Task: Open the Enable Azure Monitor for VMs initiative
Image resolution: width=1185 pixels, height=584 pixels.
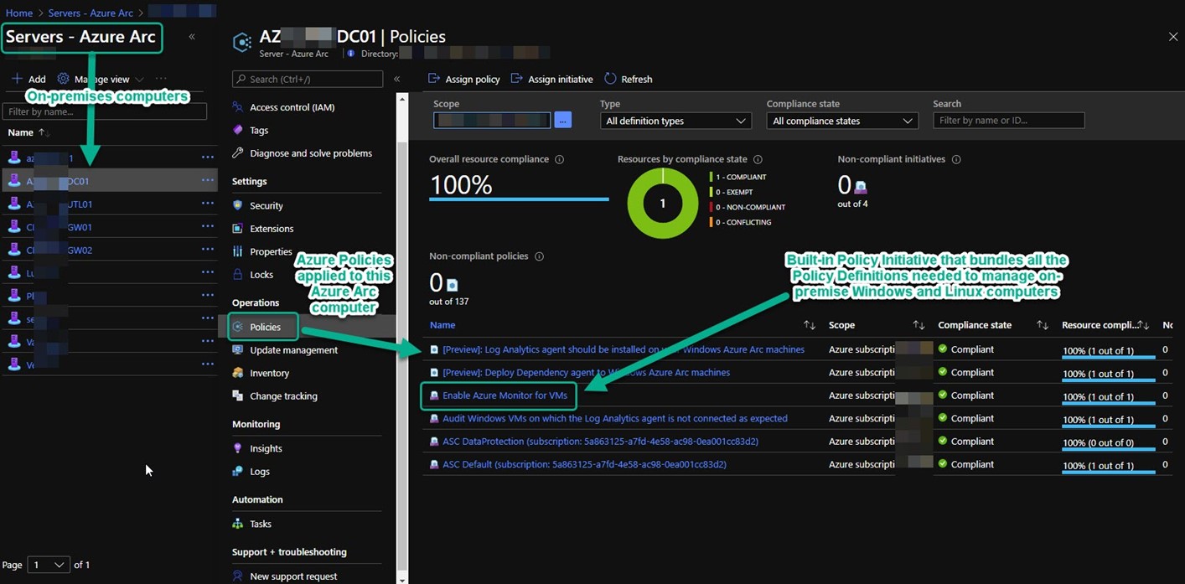Action: [505, 395]
